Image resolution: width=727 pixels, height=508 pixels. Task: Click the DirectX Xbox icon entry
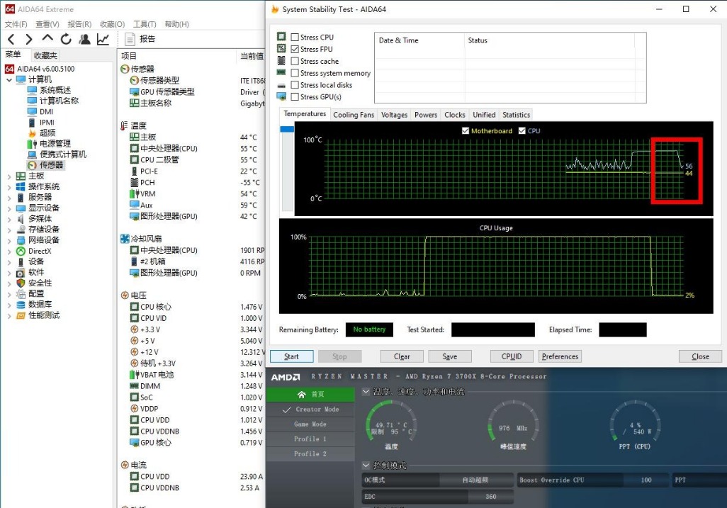pos(21,252)
